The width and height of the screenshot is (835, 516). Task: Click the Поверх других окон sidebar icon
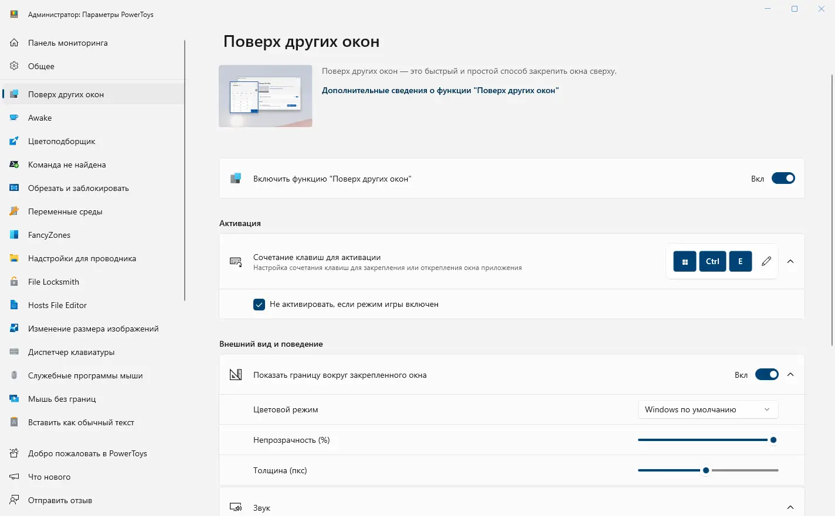14,94
